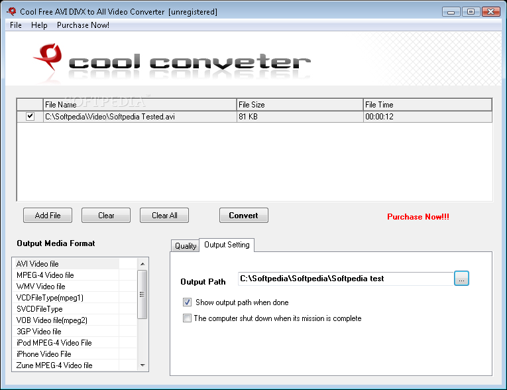Start conversion with Convert button
Screen dimensions: 507x390
click(243, 215)
